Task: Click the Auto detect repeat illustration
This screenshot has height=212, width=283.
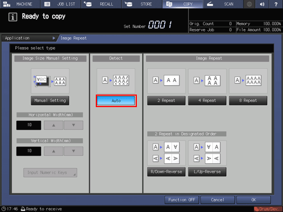Action: click(116, 81)
